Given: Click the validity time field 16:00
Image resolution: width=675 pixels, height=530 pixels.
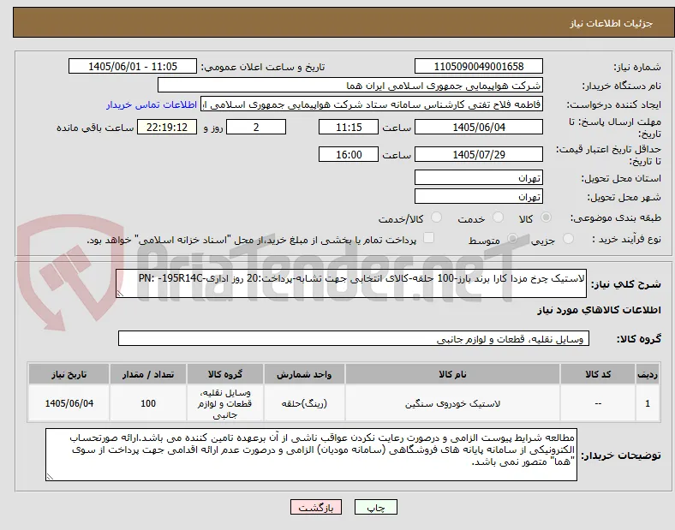Looking at the screenshot, I should (349, 154).
